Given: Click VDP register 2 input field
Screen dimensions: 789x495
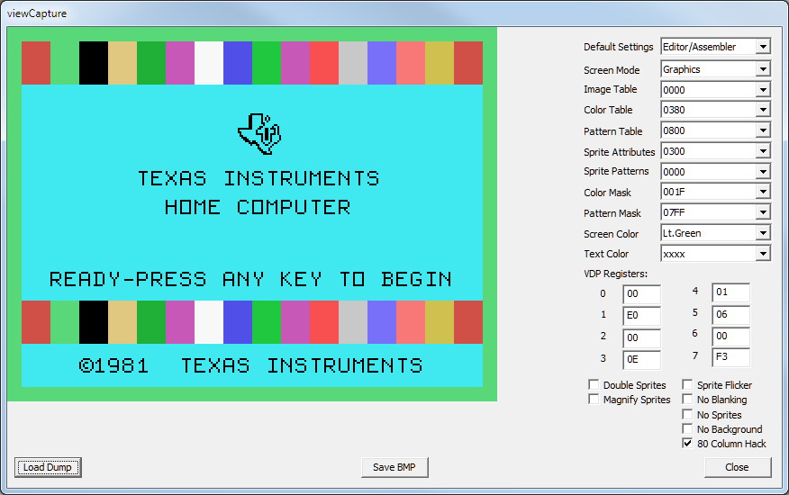Looking at the screenshot, I should [641, 337].
